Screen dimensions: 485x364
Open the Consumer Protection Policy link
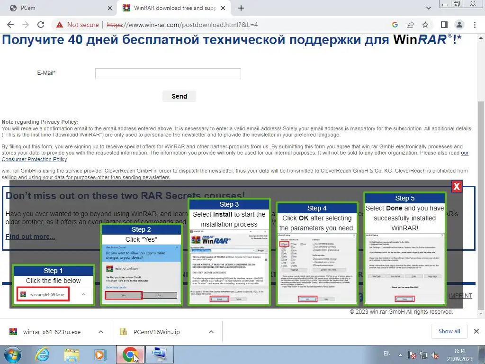pos(34,159)
